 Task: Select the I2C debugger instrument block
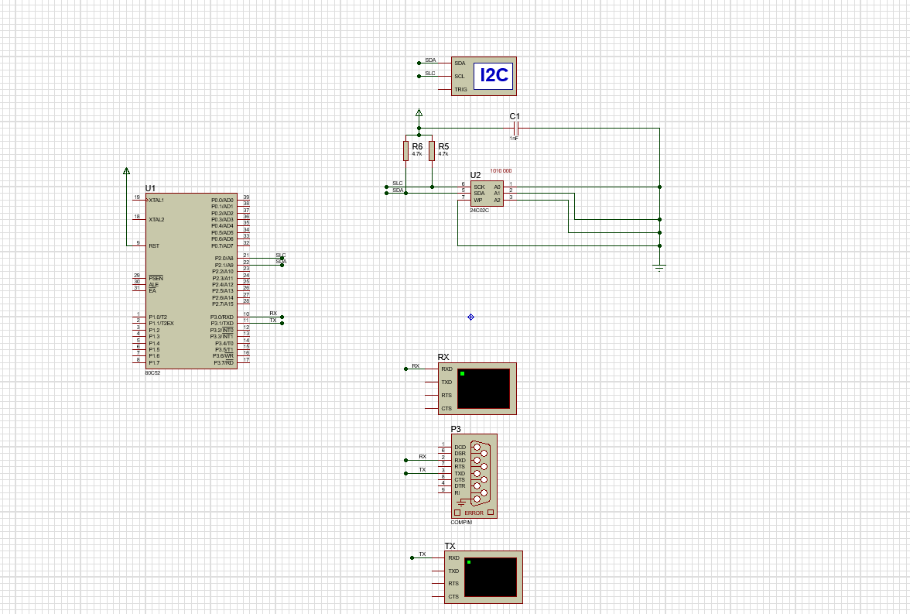tap(484, 76)
